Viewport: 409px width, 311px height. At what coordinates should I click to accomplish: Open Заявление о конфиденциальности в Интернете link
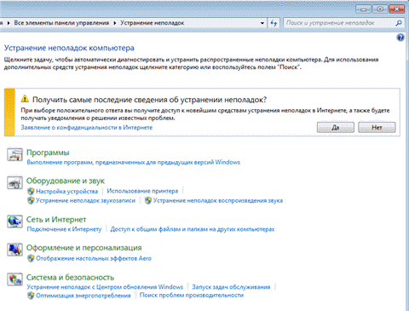click(x=87, y=128)
